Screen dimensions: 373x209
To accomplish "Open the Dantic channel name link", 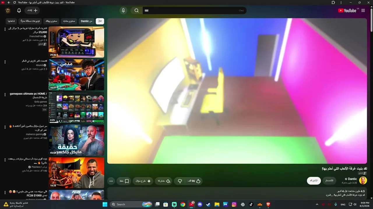I will coord(352,179).
